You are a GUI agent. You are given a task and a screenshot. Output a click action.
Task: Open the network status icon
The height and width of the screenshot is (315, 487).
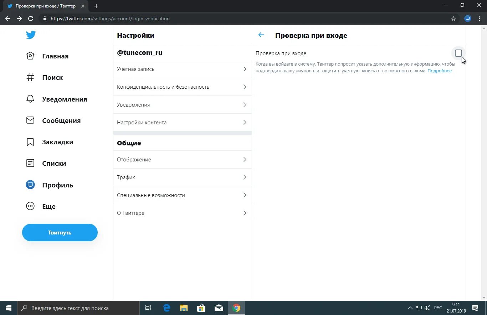coord(419,308)
